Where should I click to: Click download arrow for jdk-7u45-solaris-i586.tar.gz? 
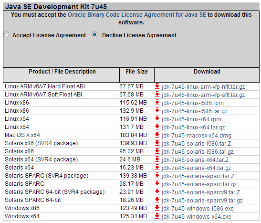click(x=157, y=151)
